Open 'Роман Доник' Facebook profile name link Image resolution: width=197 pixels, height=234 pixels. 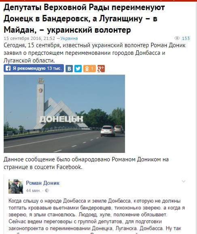click(42, 183)
